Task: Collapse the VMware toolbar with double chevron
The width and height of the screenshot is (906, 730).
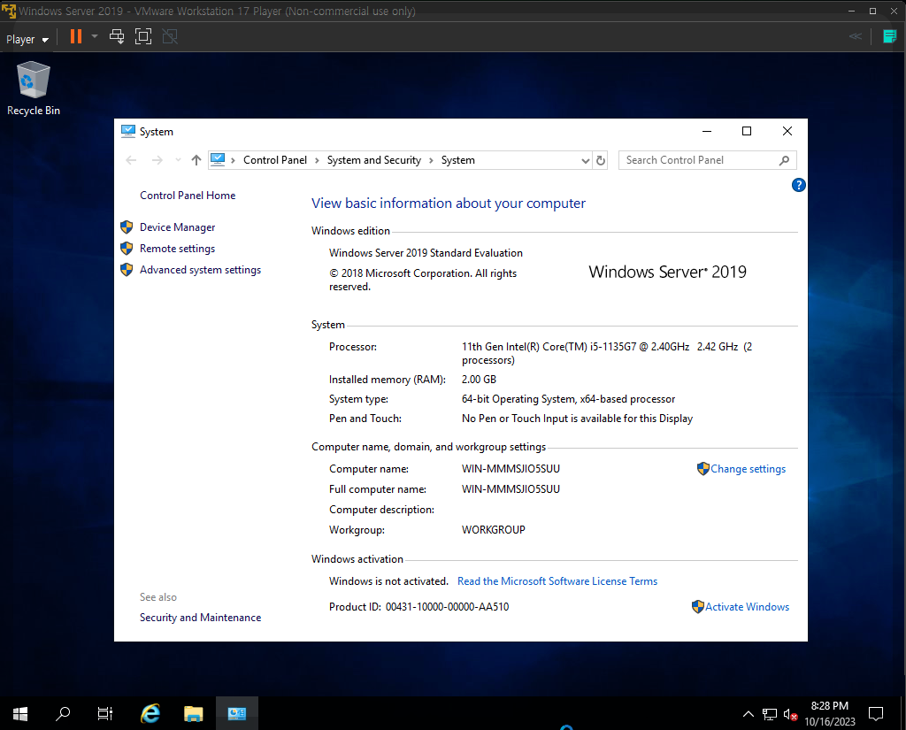Action: coord(856,36)
